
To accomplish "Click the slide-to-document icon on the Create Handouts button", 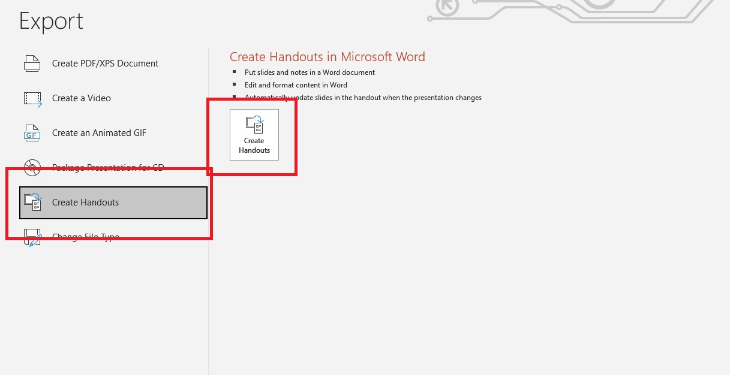I will [x=254, y=125].
